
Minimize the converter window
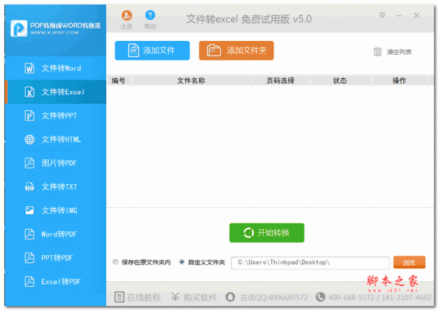click(x=399, y=15)
